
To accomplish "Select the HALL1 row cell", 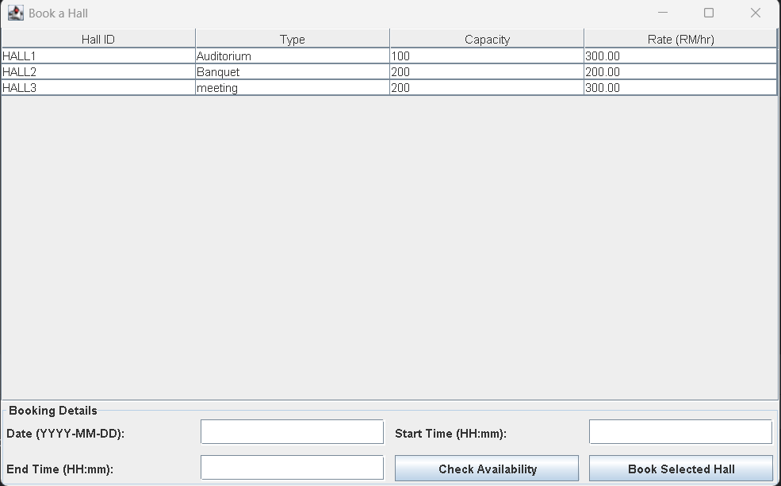I will (x=98, y=55).
